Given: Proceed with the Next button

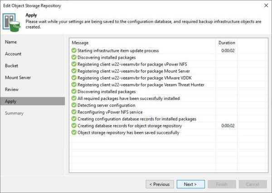Looking at the screenshot, I should click(x=191, y=184).
